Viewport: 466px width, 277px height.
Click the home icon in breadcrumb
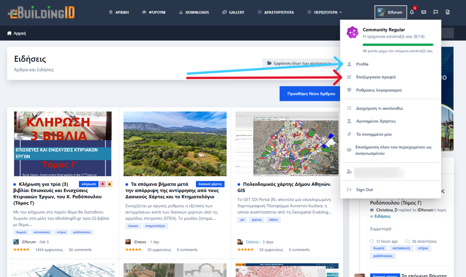click(x=9, y=33)
